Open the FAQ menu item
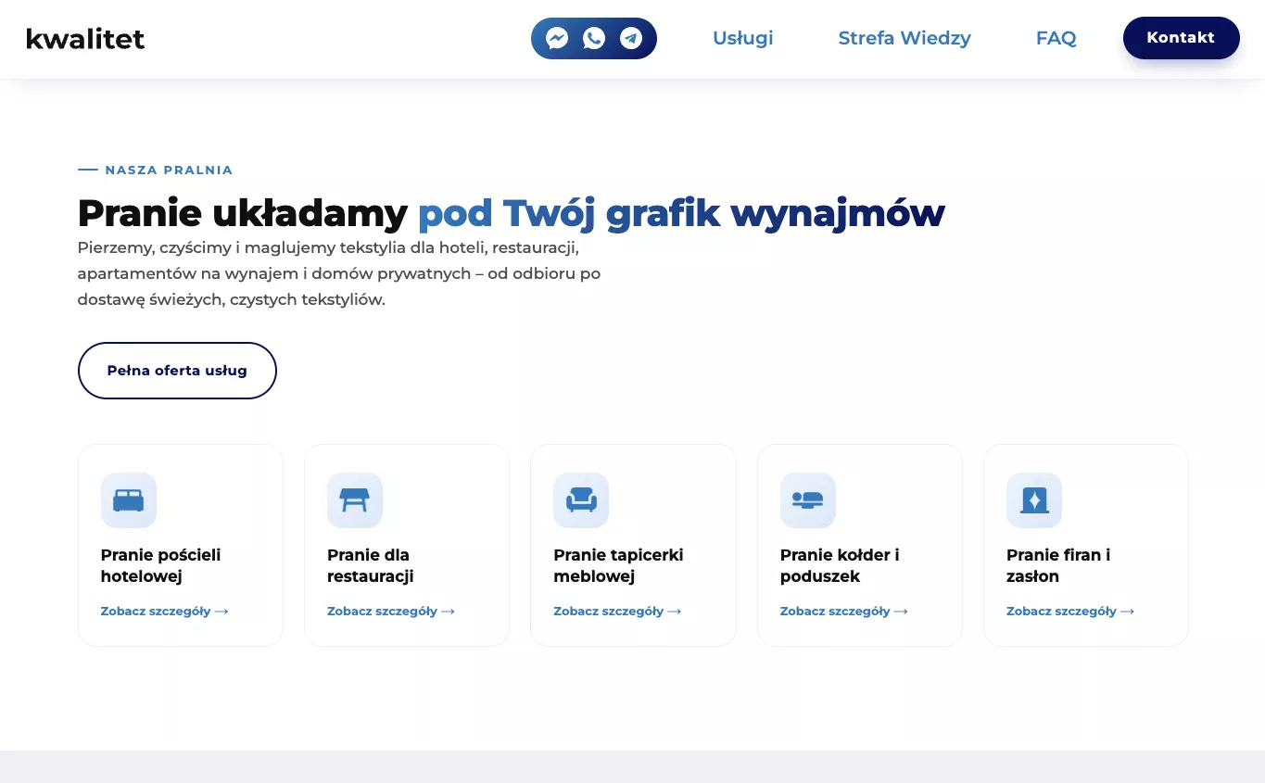The height and width of the screenshot is (783, 1265). pyautogui.click(x=1056, y=38)
